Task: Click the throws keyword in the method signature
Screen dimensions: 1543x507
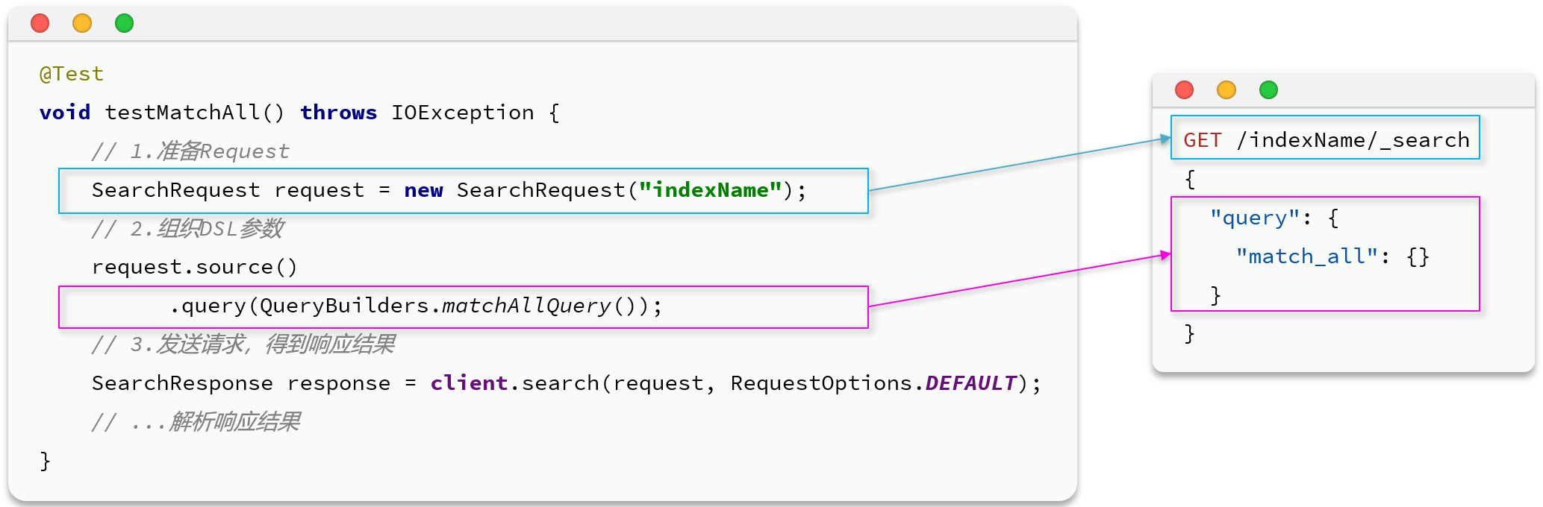Action: pos(338,113)
